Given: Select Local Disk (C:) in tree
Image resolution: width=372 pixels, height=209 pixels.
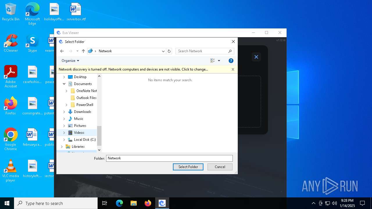Looking at the screenshot, I should pos(85,140).
